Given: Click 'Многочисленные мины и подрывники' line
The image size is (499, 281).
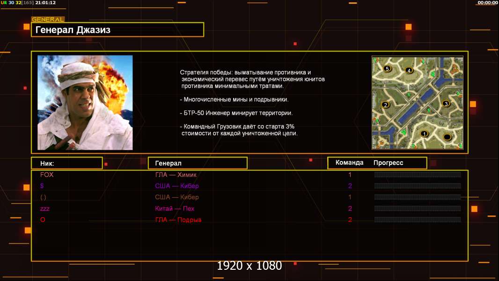Looking at the screenshot, I should (x=234, y=100).
